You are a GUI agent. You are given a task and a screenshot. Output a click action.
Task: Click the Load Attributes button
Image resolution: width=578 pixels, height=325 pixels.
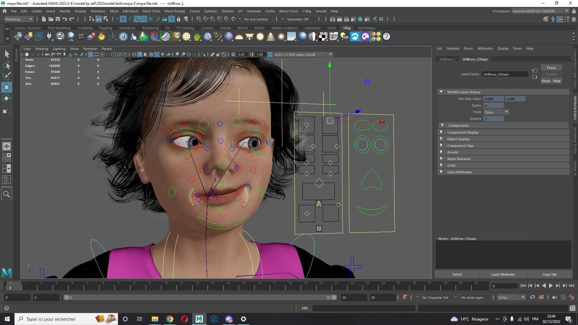pyautogui.click(x=503, y=274)
